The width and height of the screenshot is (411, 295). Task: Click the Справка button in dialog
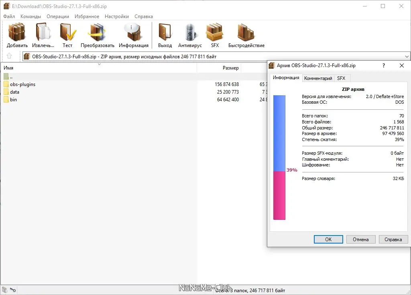(x=393, y=240)
